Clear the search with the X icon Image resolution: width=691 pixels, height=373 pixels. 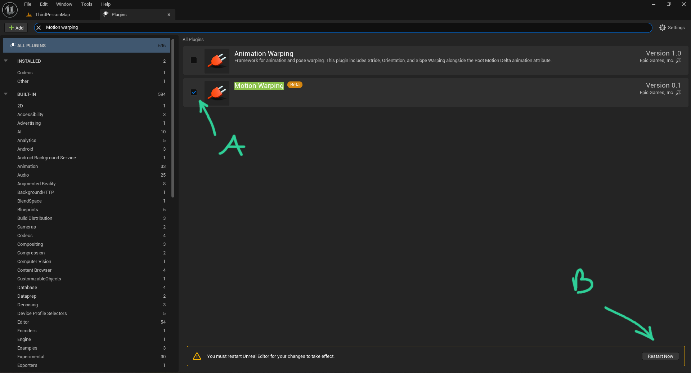point(39,27)
